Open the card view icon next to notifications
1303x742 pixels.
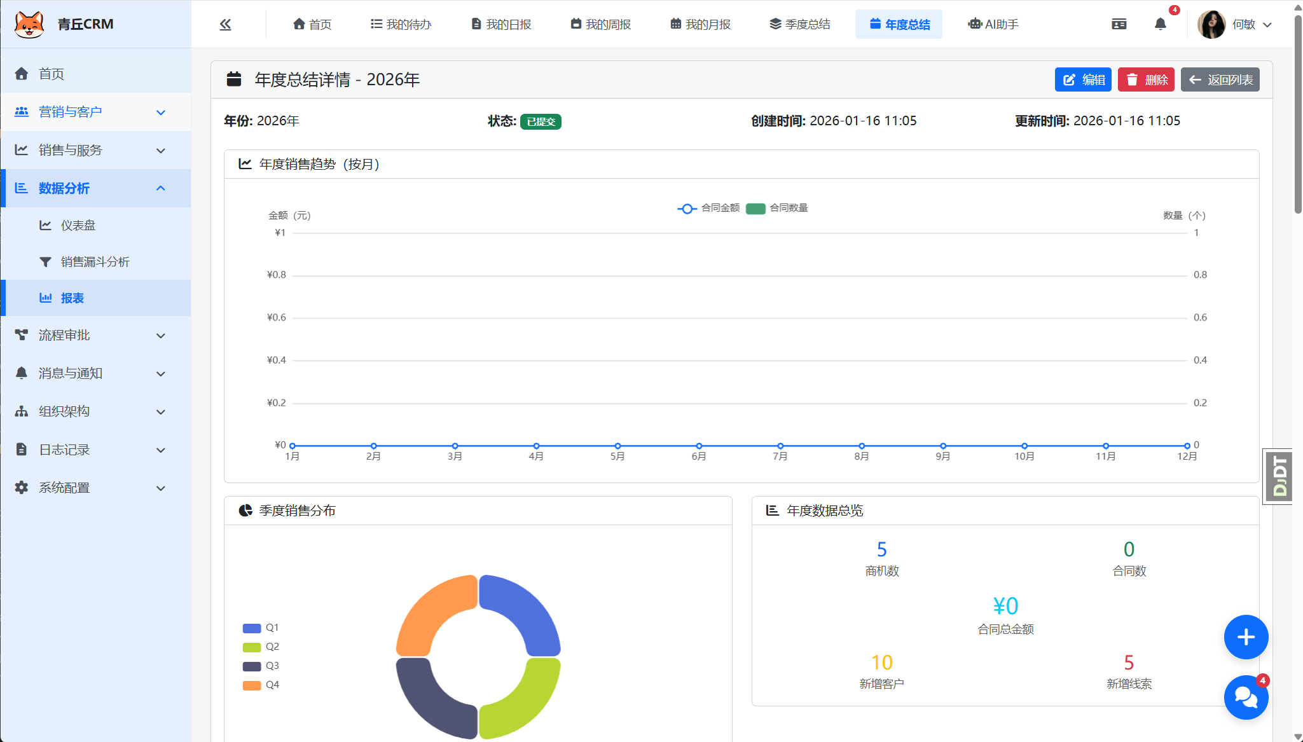click(1119, 24)
